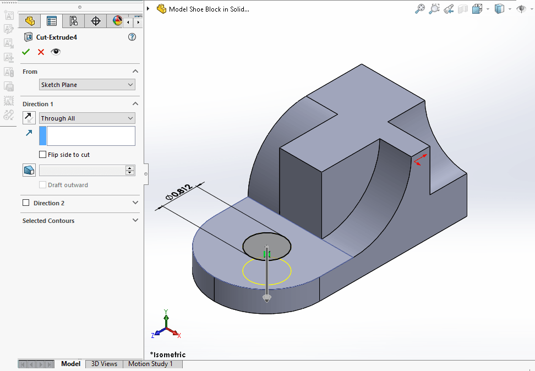Image resolution: width=535 pixels, height=371 pixels.
Task: Select the Zoom to Area tool
Action: tap(434, 9)
